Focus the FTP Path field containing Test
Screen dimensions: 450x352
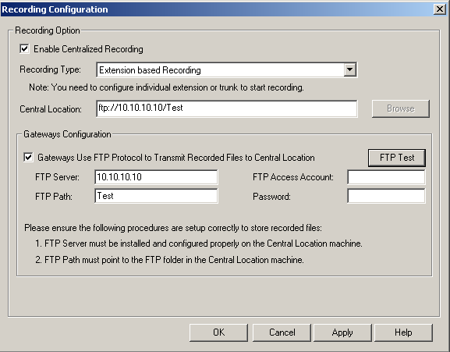click(156, 196)
